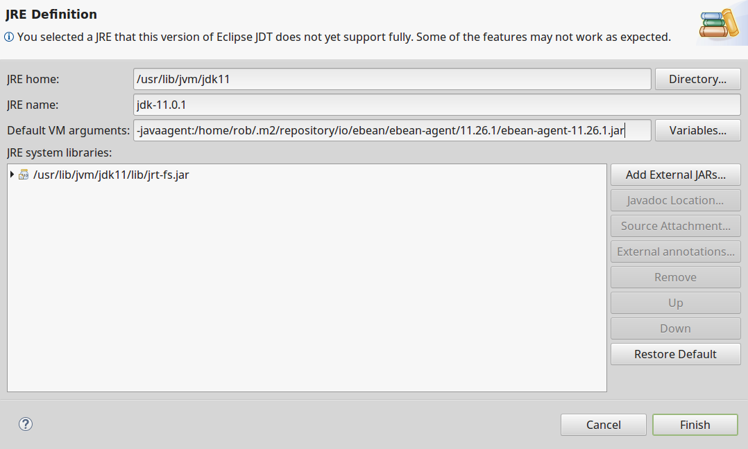This screenshot has height=449, width=748.
Task: Finish the JRE definition
Action: [695, 425]
